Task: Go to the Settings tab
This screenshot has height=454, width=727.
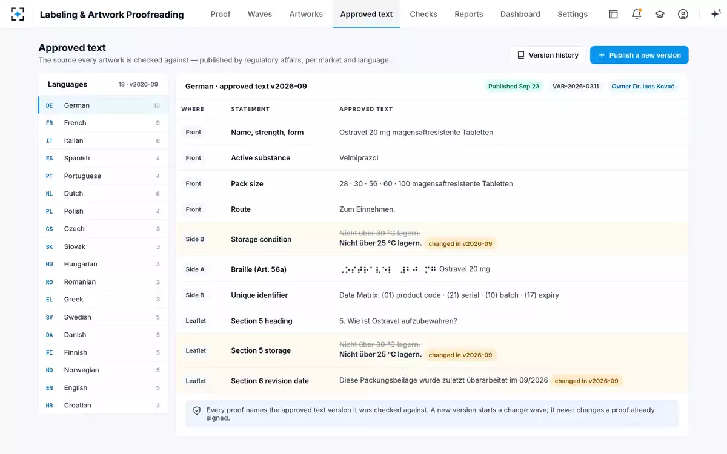Action: coord(573,14)
